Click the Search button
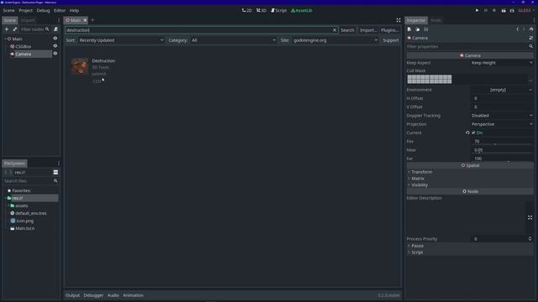 pyautogui.click(x=347, y=30)
